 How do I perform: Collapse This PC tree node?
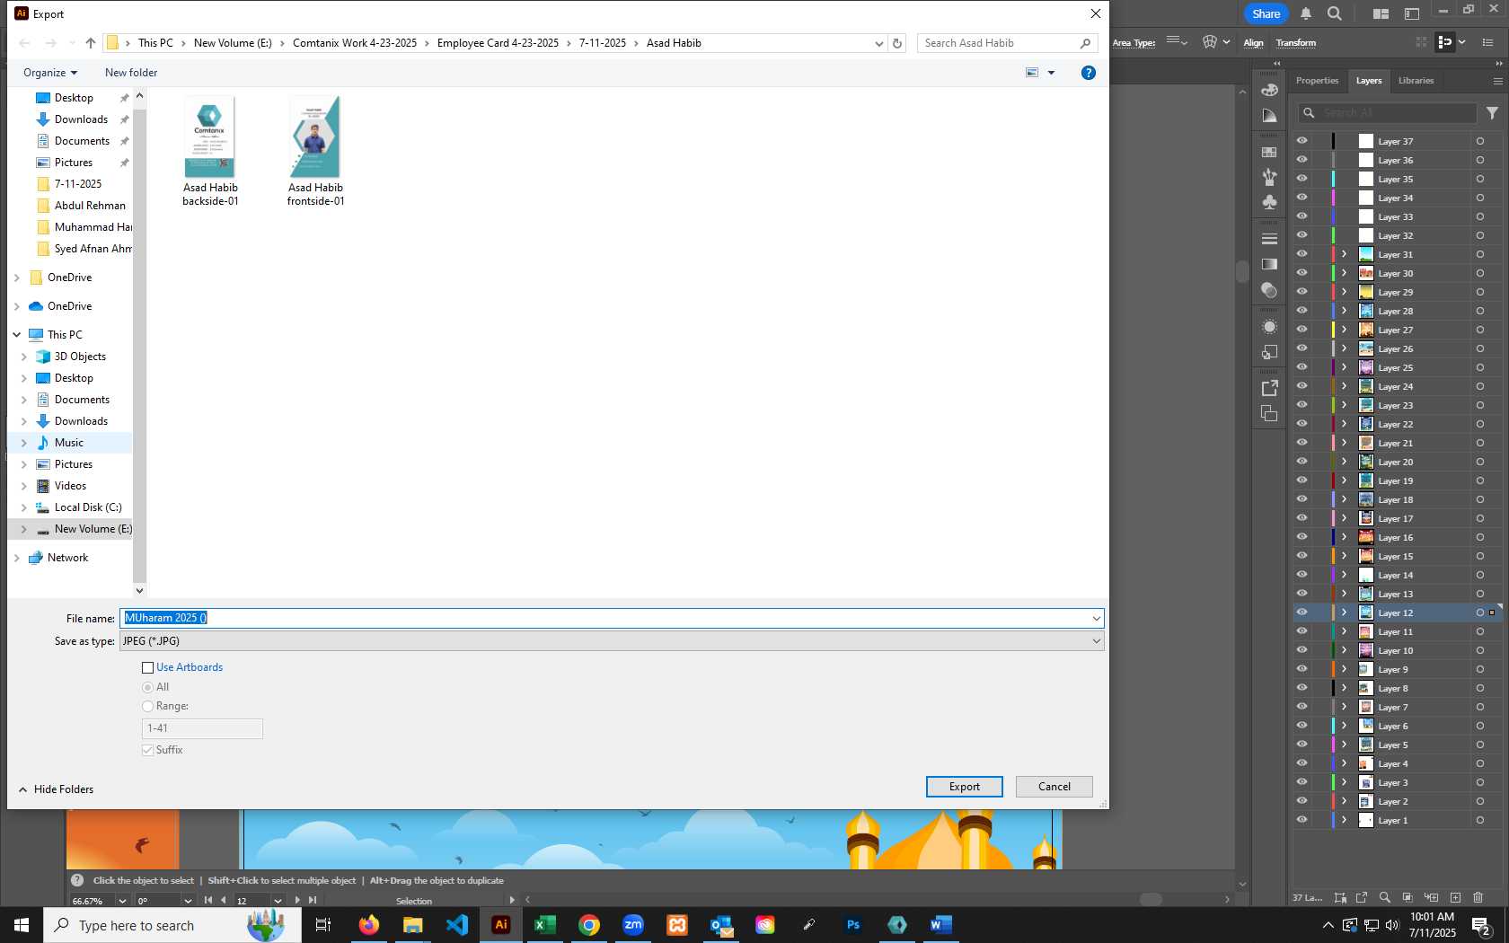16,334
